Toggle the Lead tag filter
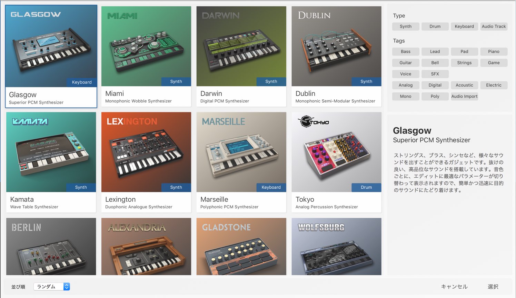Image resolution: width=516 pixels, height=298 pixels. point(435,52)
